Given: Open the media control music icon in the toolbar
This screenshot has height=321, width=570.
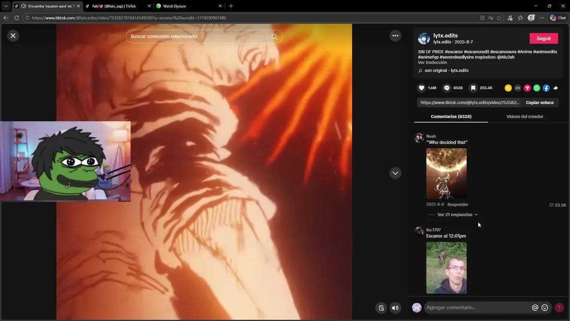Looking at the screenshot, I should (510, 18).
